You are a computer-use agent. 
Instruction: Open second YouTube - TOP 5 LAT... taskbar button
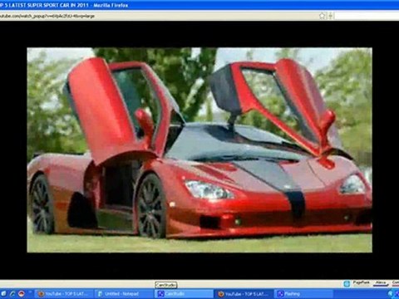point(244,294)
